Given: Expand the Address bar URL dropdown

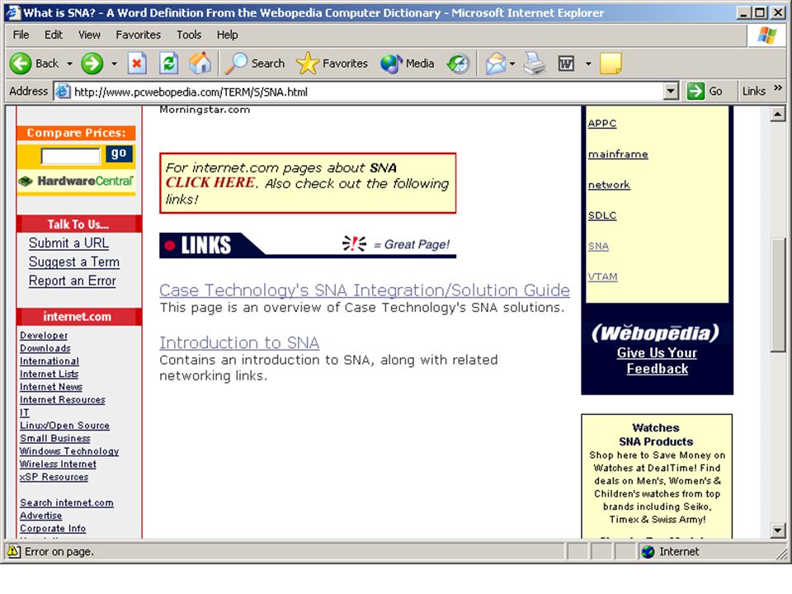Looking at the screenshot, I should click(670, 92).
